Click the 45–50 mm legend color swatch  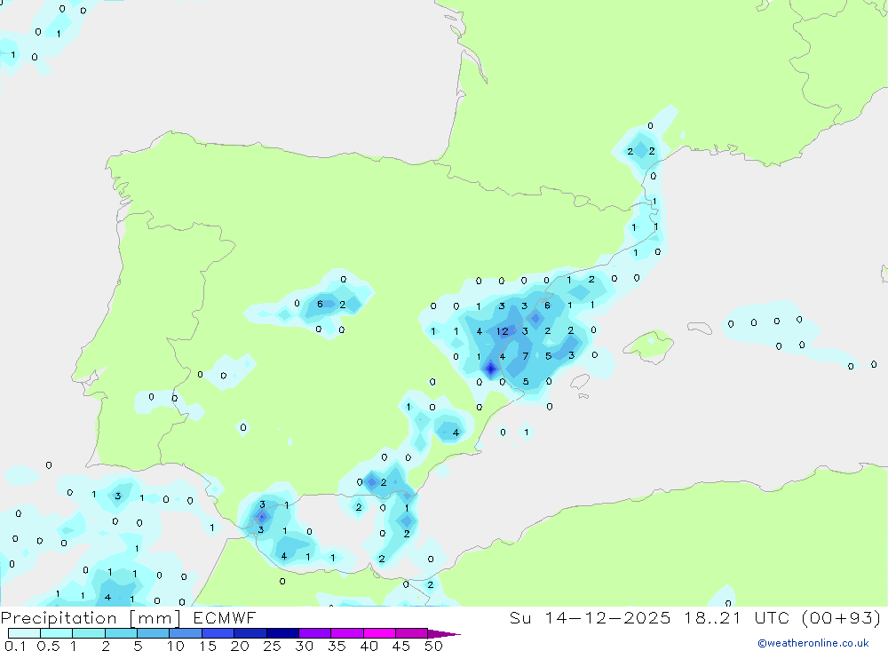pyautogui.click(x=411, y=633)
